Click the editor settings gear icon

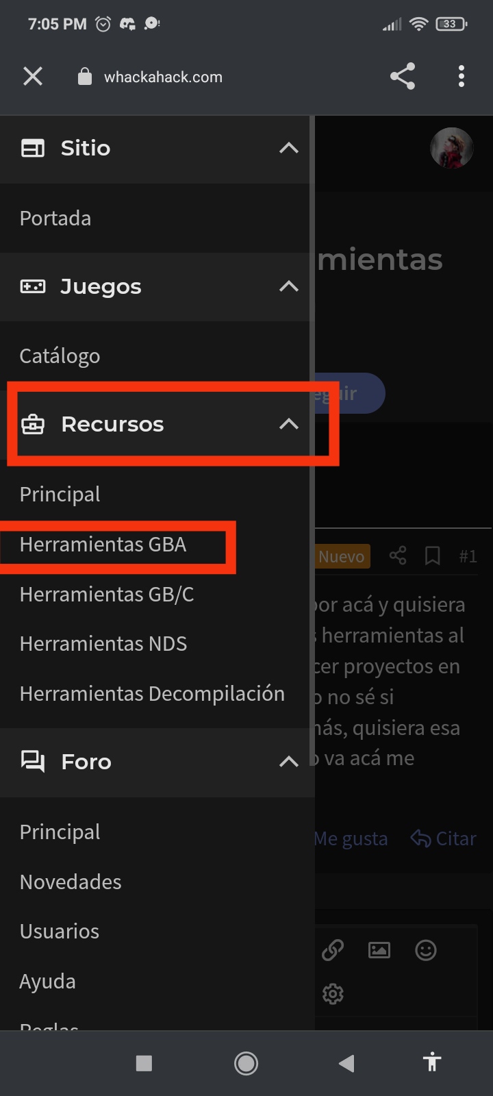pos(333,994)
